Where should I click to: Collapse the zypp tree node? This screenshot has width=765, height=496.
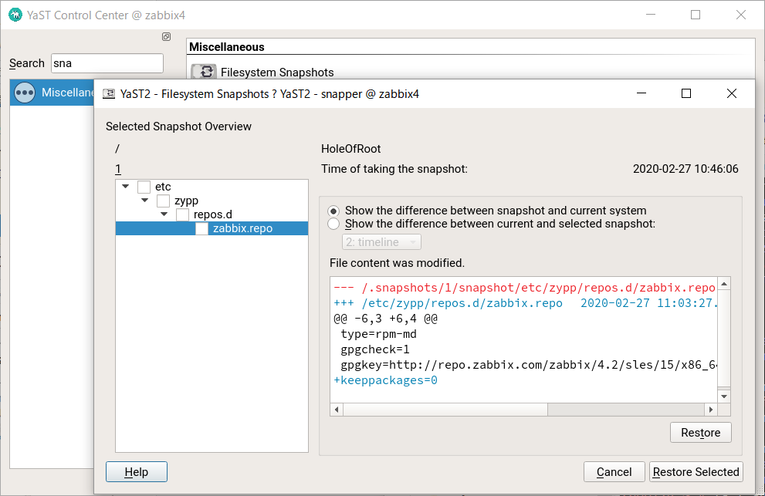[145, 201]
